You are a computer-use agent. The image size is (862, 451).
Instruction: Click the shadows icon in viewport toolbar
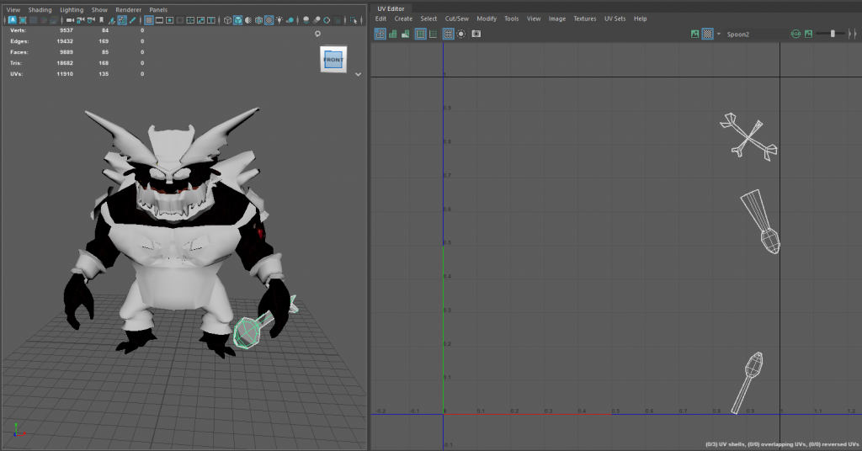click(290, 20)
